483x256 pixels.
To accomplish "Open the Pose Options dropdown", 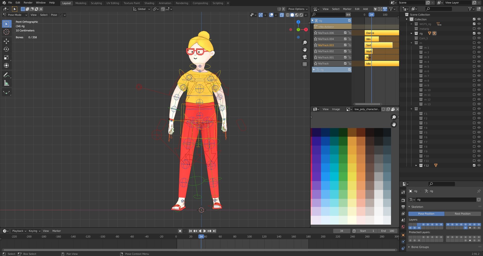I will tap(298, 9).
